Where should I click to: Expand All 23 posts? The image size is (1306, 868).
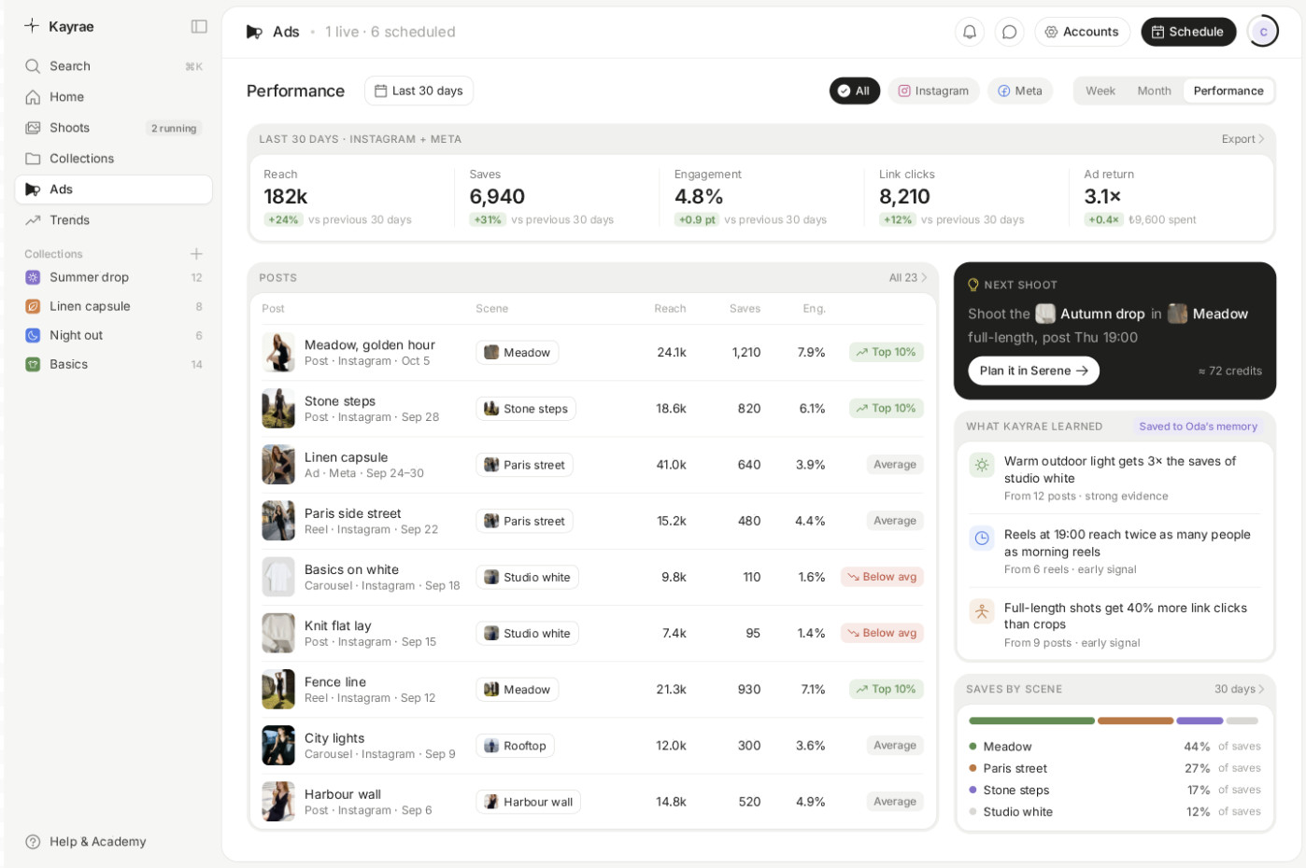pyautogui.click(x=908, y=277)
